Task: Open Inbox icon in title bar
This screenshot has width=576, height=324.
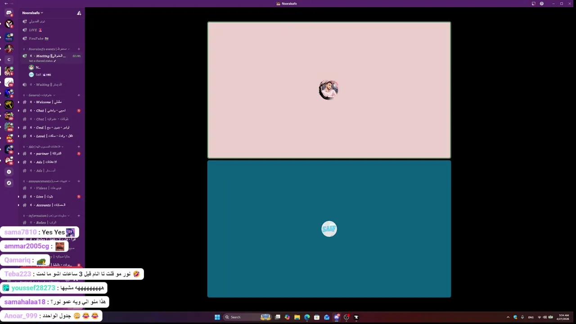Action: (534, 4)
